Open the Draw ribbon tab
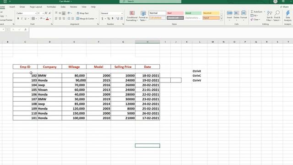The width and height of the screenshot is (293, 165). [x=22, y=7]
